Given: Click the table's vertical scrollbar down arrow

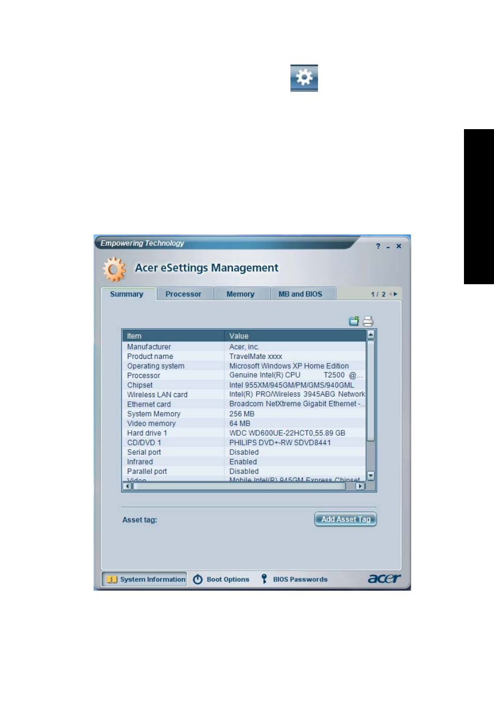Looking at the screenshot, I should (x=370, y=476).
